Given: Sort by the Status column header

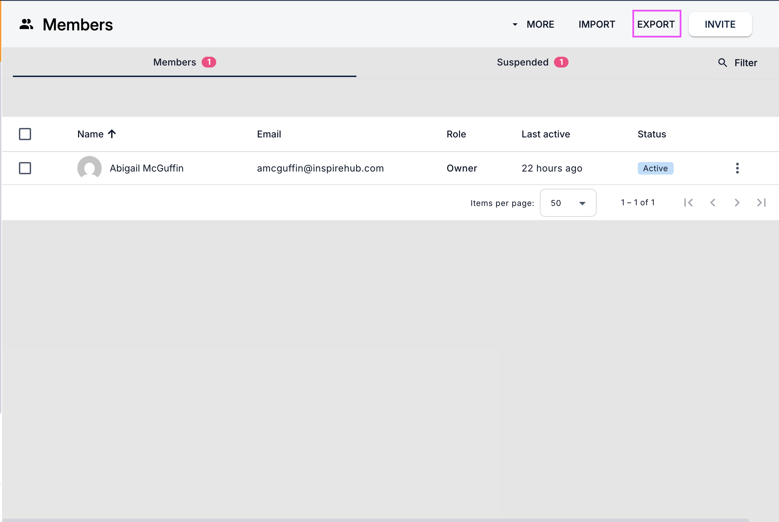Looking at the screenshot, I should click(x=652, y=134).
